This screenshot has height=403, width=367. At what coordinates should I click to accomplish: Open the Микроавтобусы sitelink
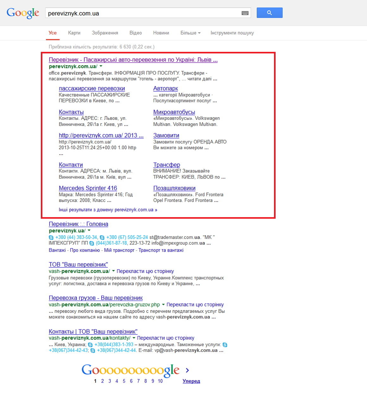tap(174, 112)
